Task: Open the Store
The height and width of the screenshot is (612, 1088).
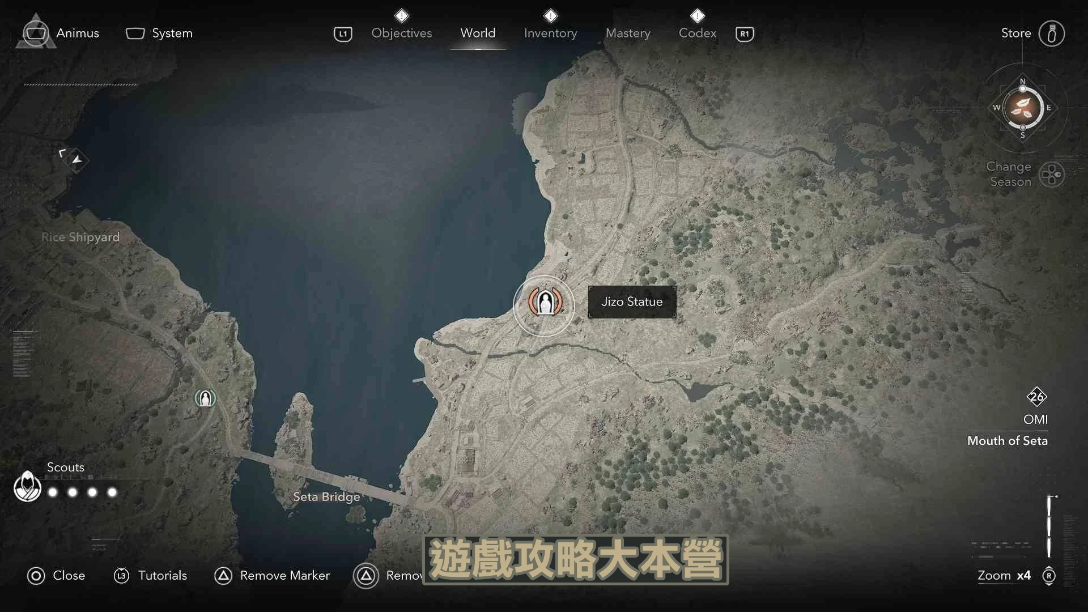Action: [x=1016, y=33]
